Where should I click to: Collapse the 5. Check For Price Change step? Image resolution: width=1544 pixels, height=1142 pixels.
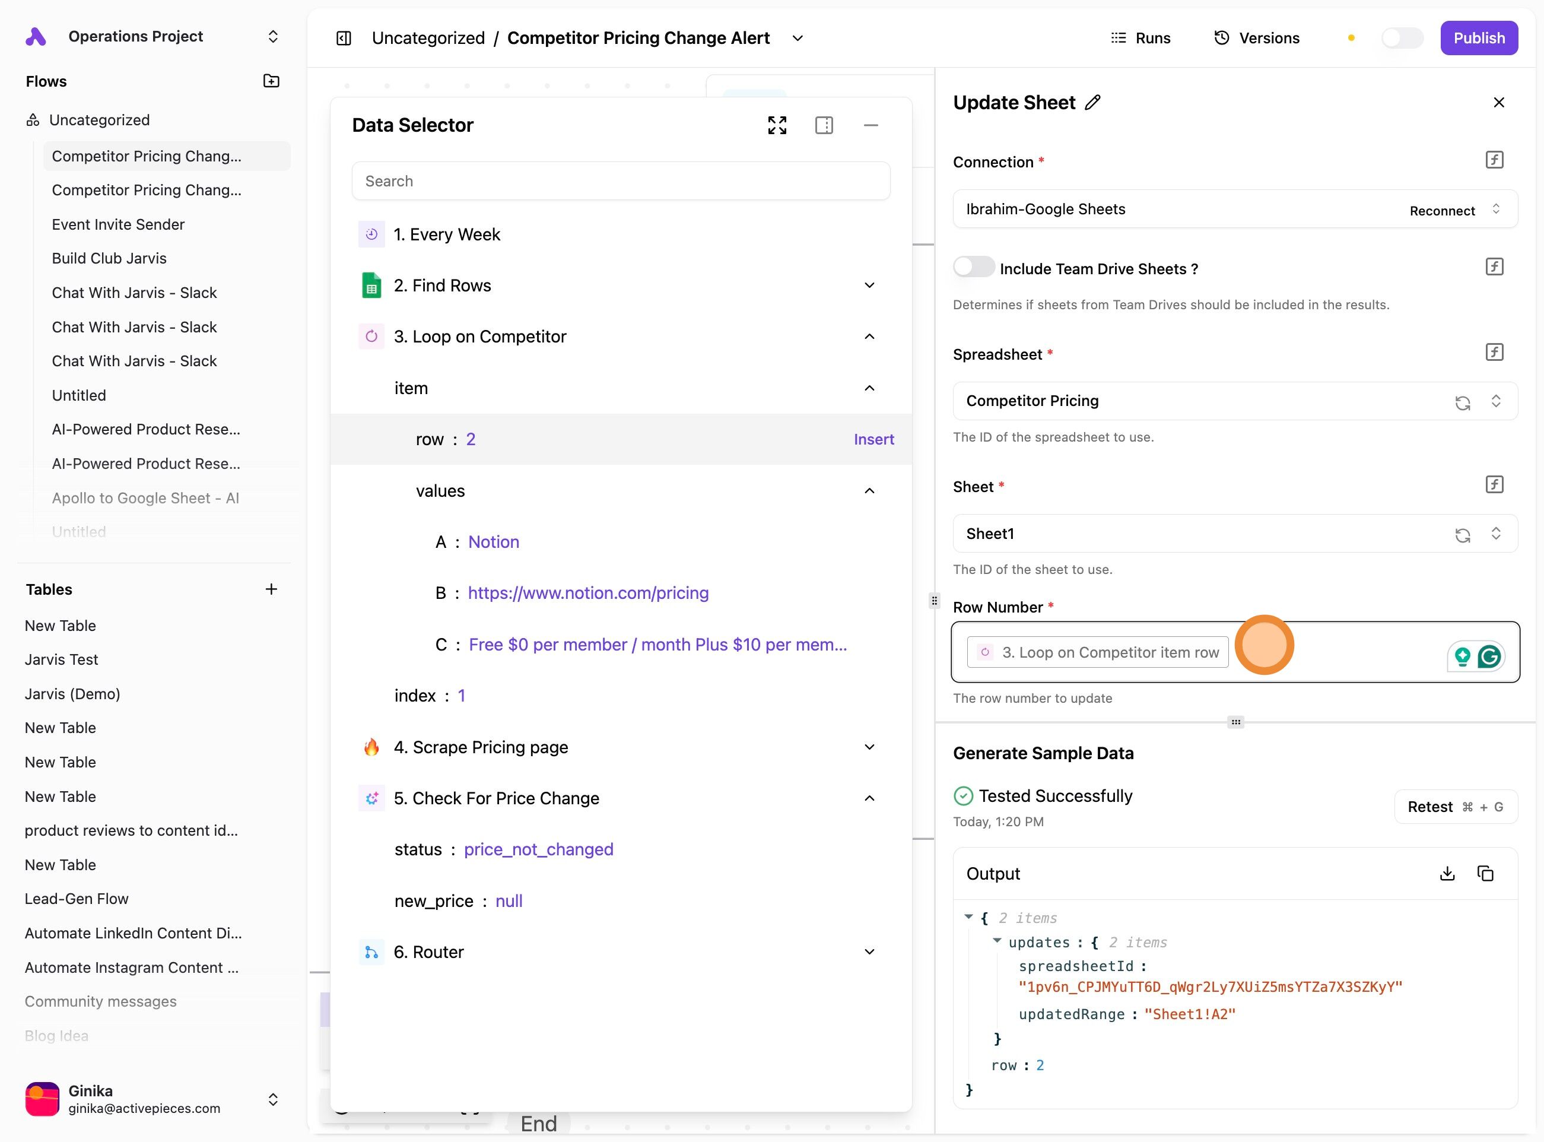click(869, 798)
